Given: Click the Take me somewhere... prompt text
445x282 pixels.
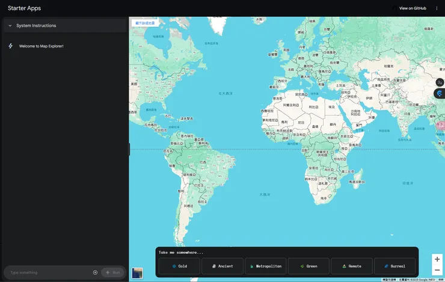Looking at the screenshot, I should [x=181, y=252].
